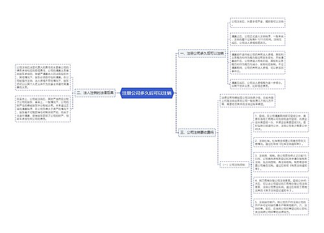Select the bottom leaf under branch 一
Viewport: 324px width, 233px height.
(258, 84)
